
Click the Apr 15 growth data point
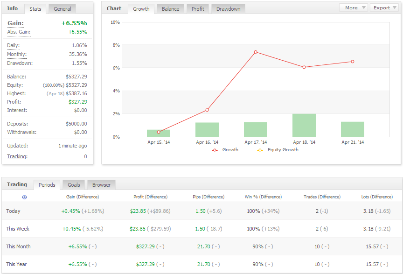pos(159,132)
